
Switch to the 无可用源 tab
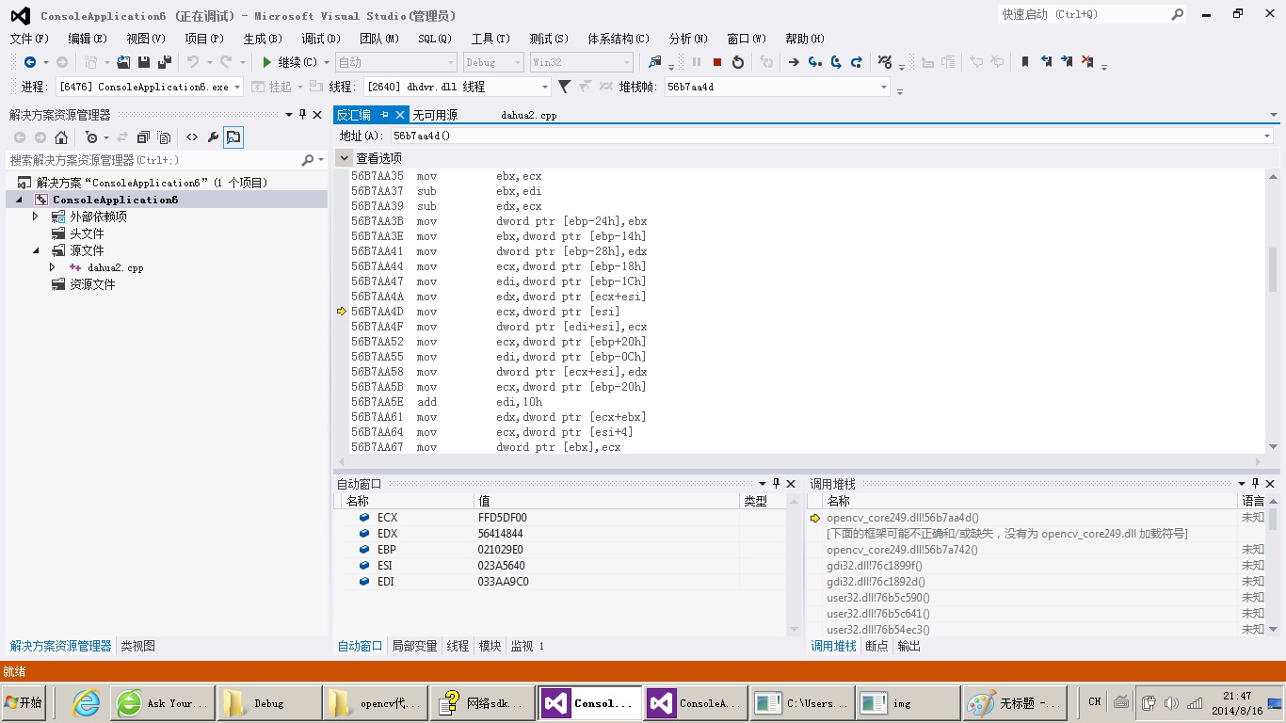pos(435,115)
